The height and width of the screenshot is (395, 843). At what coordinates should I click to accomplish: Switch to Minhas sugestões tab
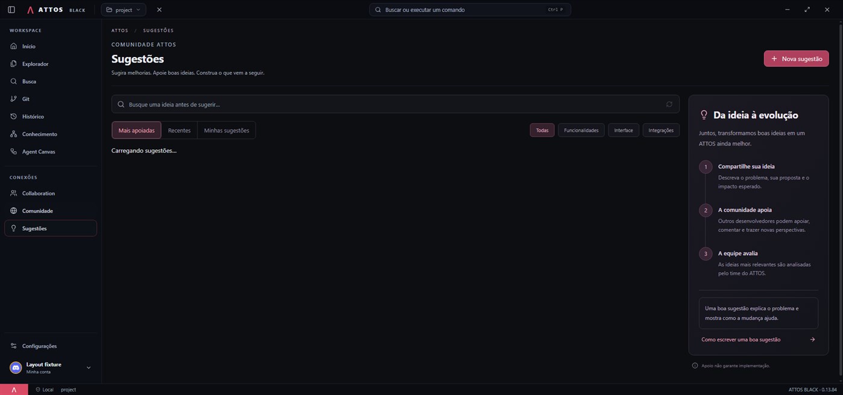(227, 130)
